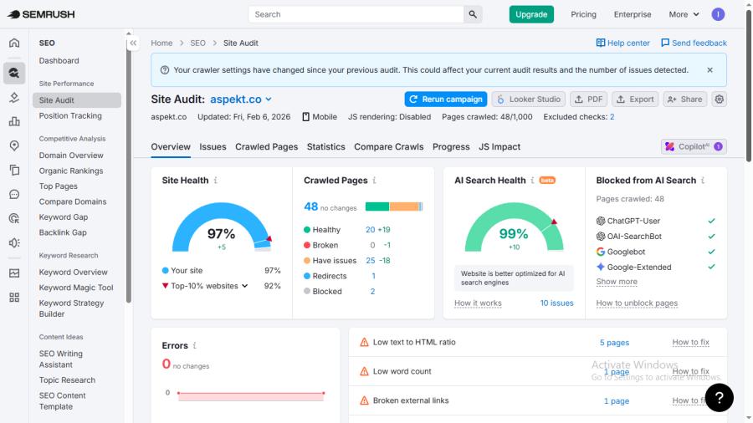Click the 10 issues link
Screen dimensions: 753x423
tap(556, 303)
